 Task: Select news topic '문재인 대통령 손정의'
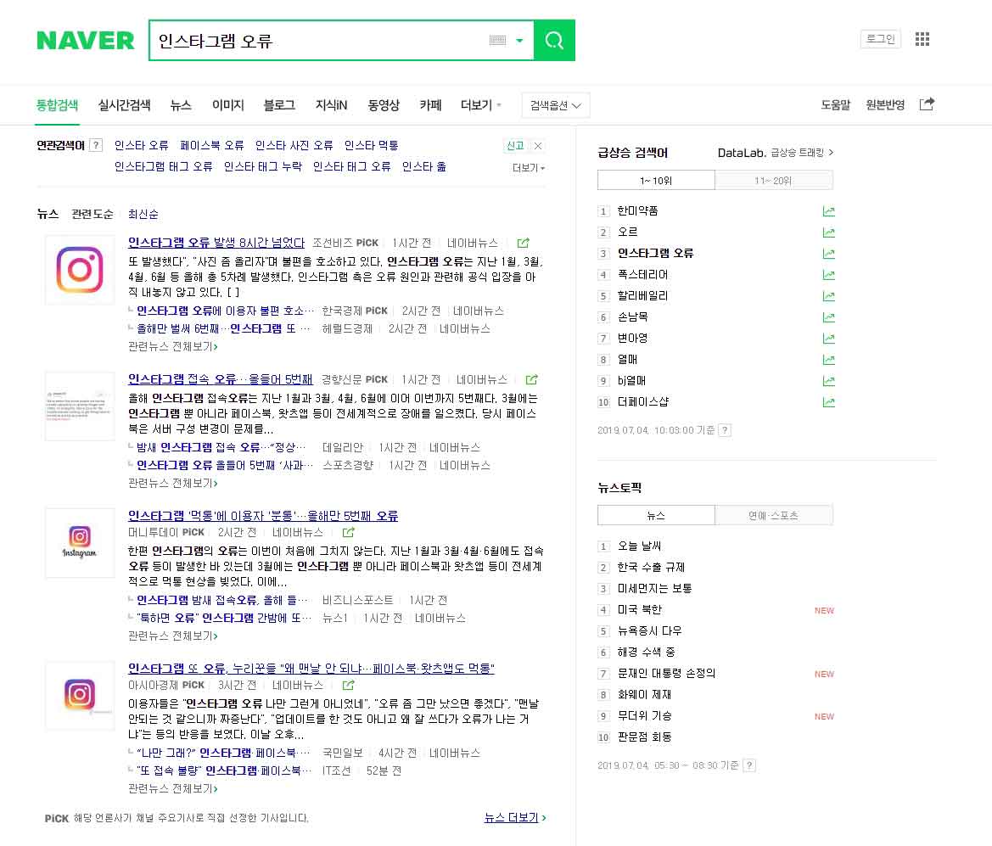coord(666,673)
